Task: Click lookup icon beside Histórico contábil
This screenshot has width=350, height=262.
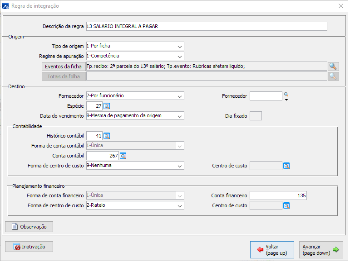Action: pyautogui.click(x=107, y=135)
